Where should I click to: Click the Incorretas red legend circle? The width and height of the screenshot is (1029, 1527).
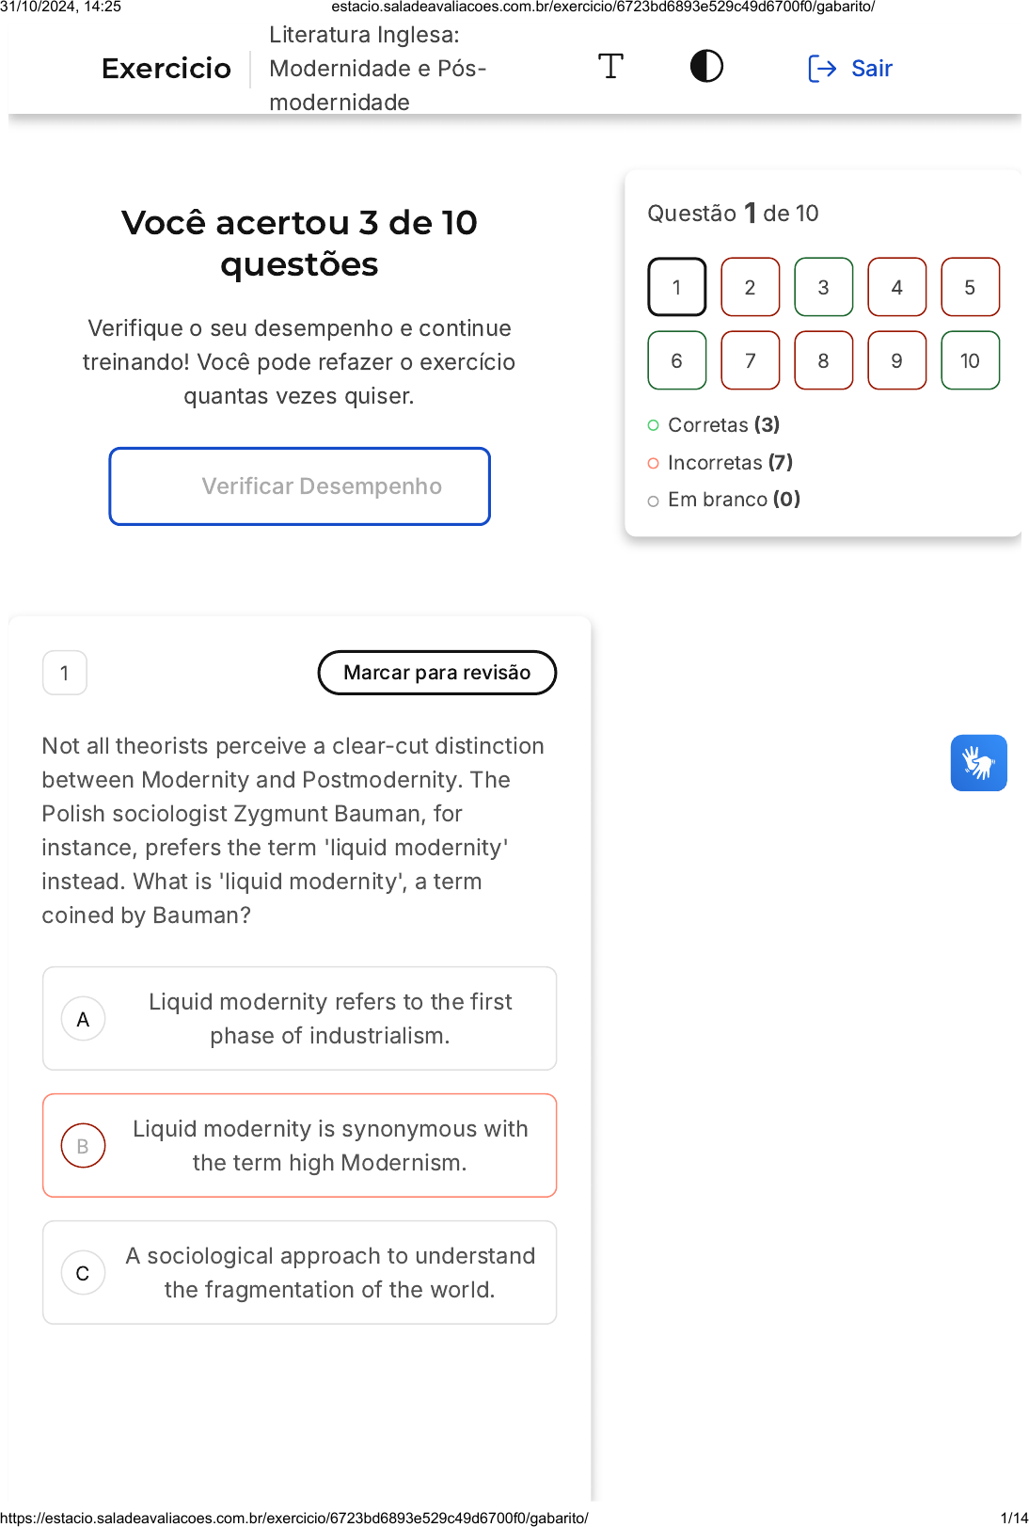pyautogui.click(x=654, y=463)
